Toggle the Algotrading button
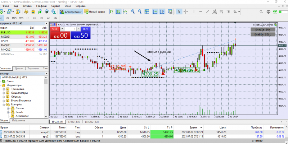Screen dimensions: 288x144 click(71, 12)
